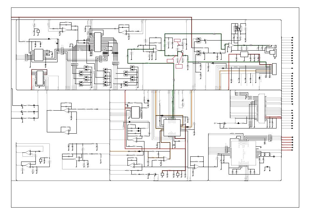Click the lower dashed dual-diode box near red rail
Image resolution: width=309 pixels, height=218 pixels.
tap(199, 53)
